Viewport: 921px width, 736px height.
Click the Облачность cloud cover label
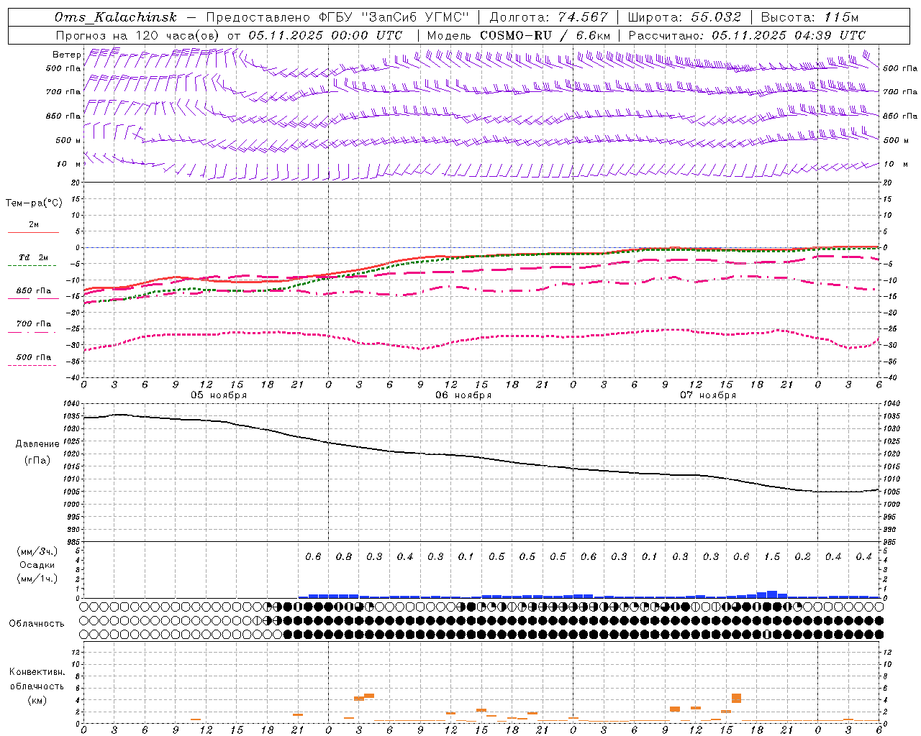[37, 624]
